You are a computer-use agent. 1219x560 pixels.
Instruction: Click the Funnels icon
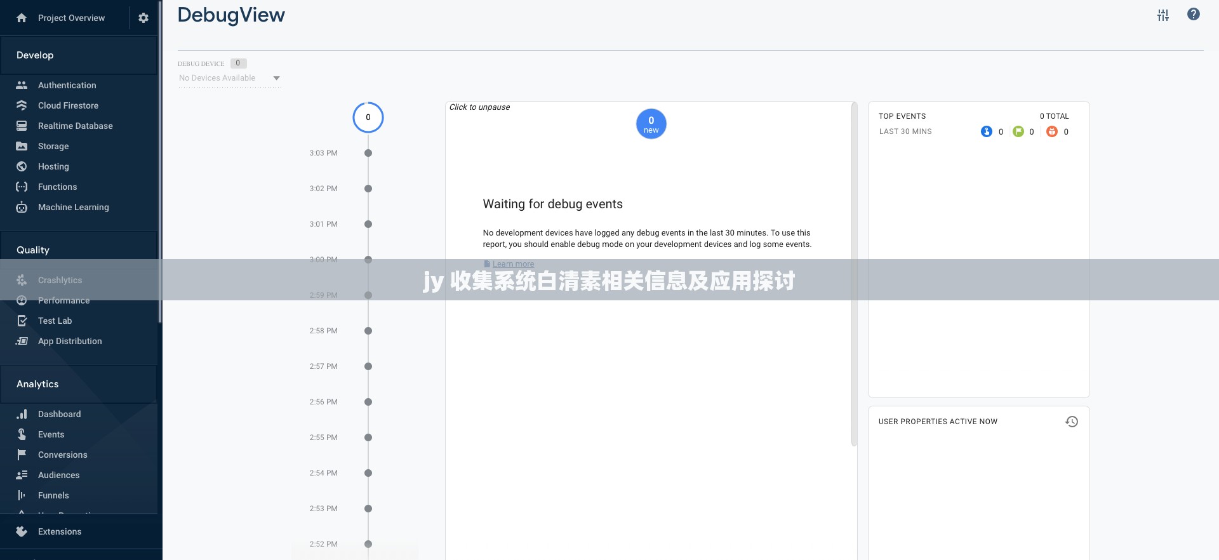pos(22,495)
